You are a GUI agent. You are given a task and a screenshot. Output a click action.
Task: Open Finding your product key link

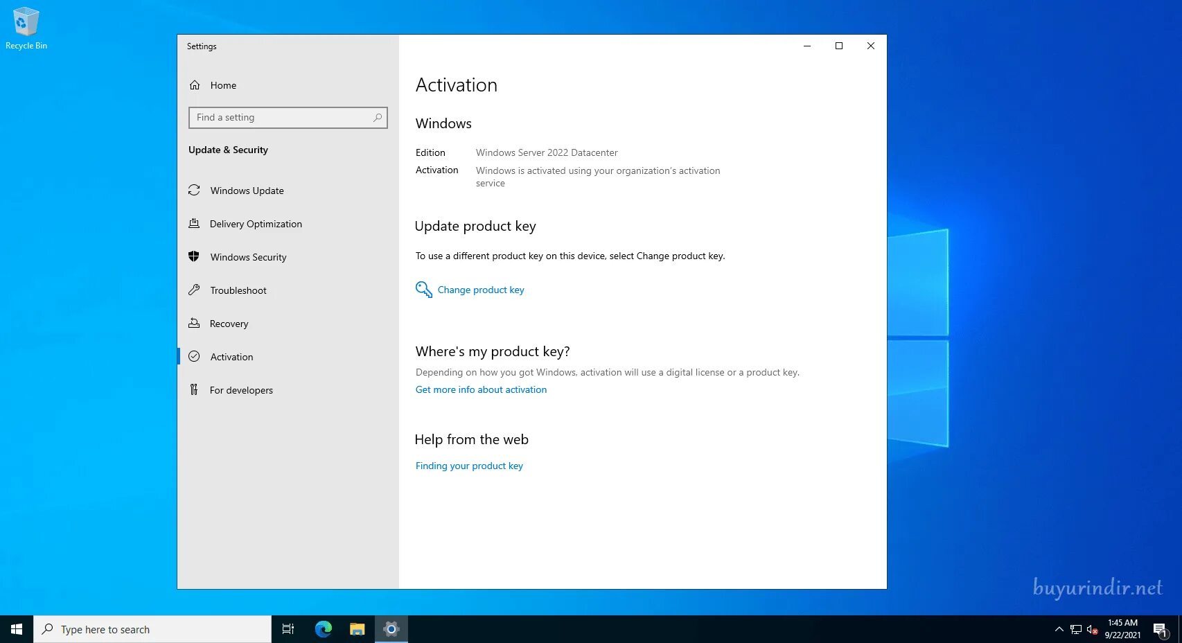point(469,466)
